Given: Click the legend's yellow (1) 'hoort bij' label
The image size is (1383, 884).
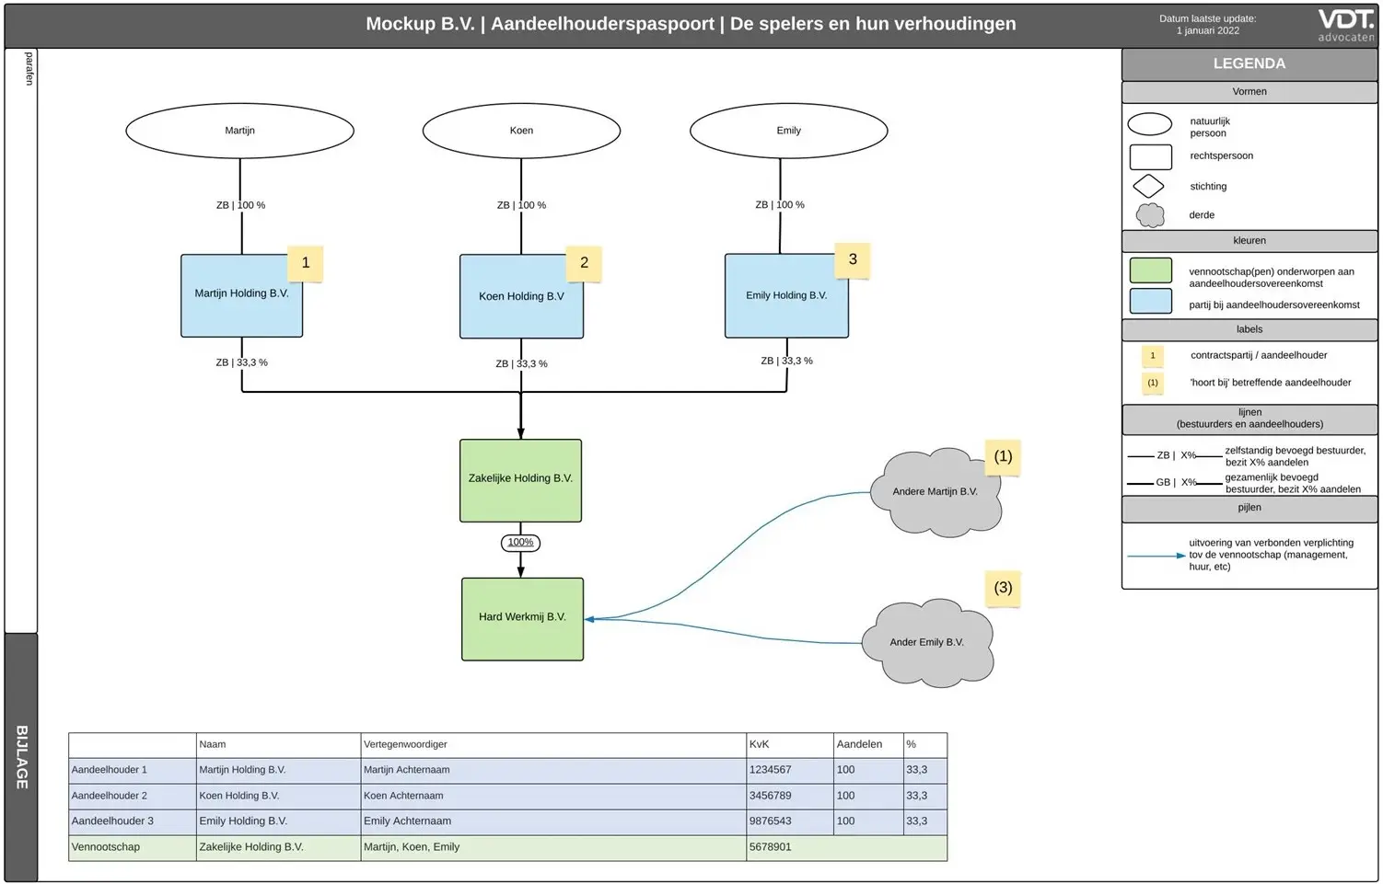Looking at the screenshot, I should coord(1152,383).
